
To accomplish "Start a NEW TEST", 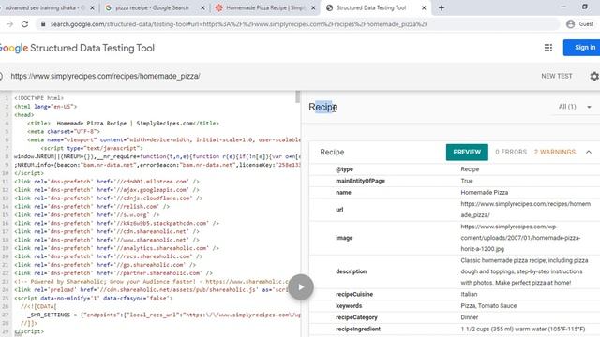I will coord(556,76).
